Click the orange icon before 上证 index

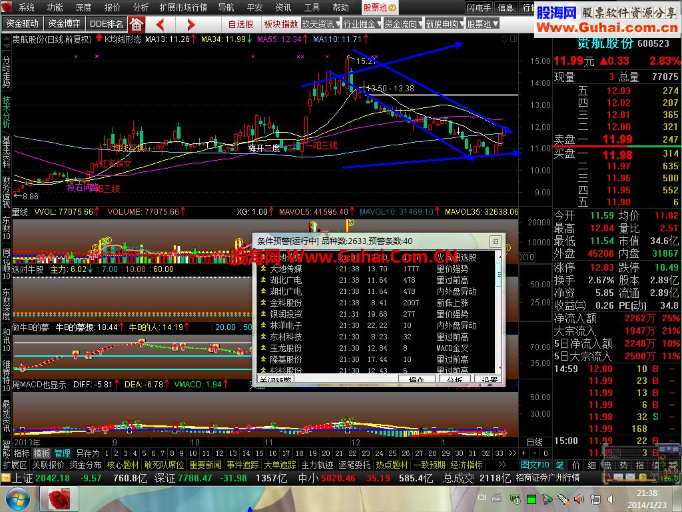tap(5, 478)
